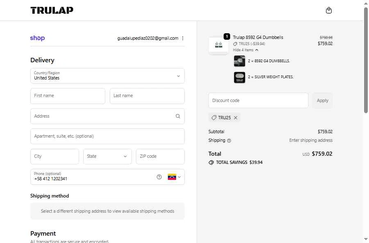Click the Shop Pay logo
369x243 pixels.
pos(37,38)
